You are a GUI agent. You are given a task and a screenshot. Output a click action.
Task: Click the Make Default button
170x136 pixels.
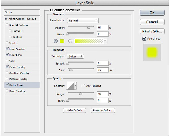click(x=74, y=110)
